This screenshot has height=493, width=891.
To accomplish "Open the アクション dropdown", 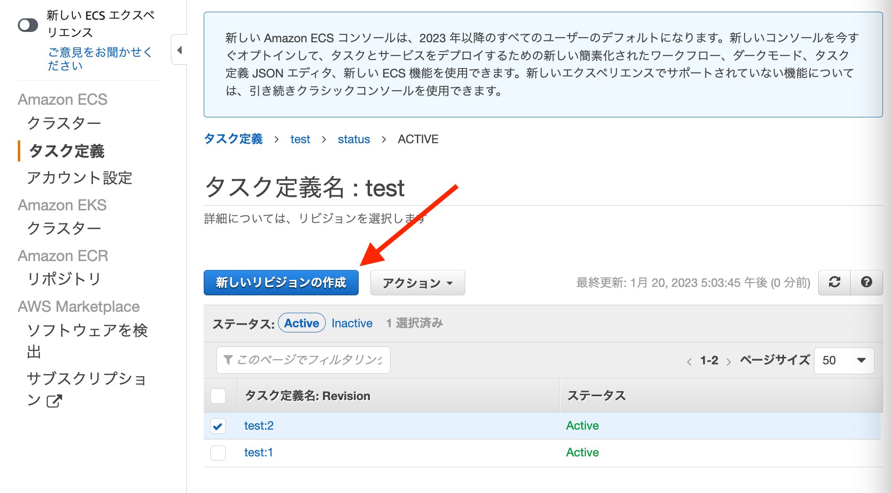I will coord(417,282).
